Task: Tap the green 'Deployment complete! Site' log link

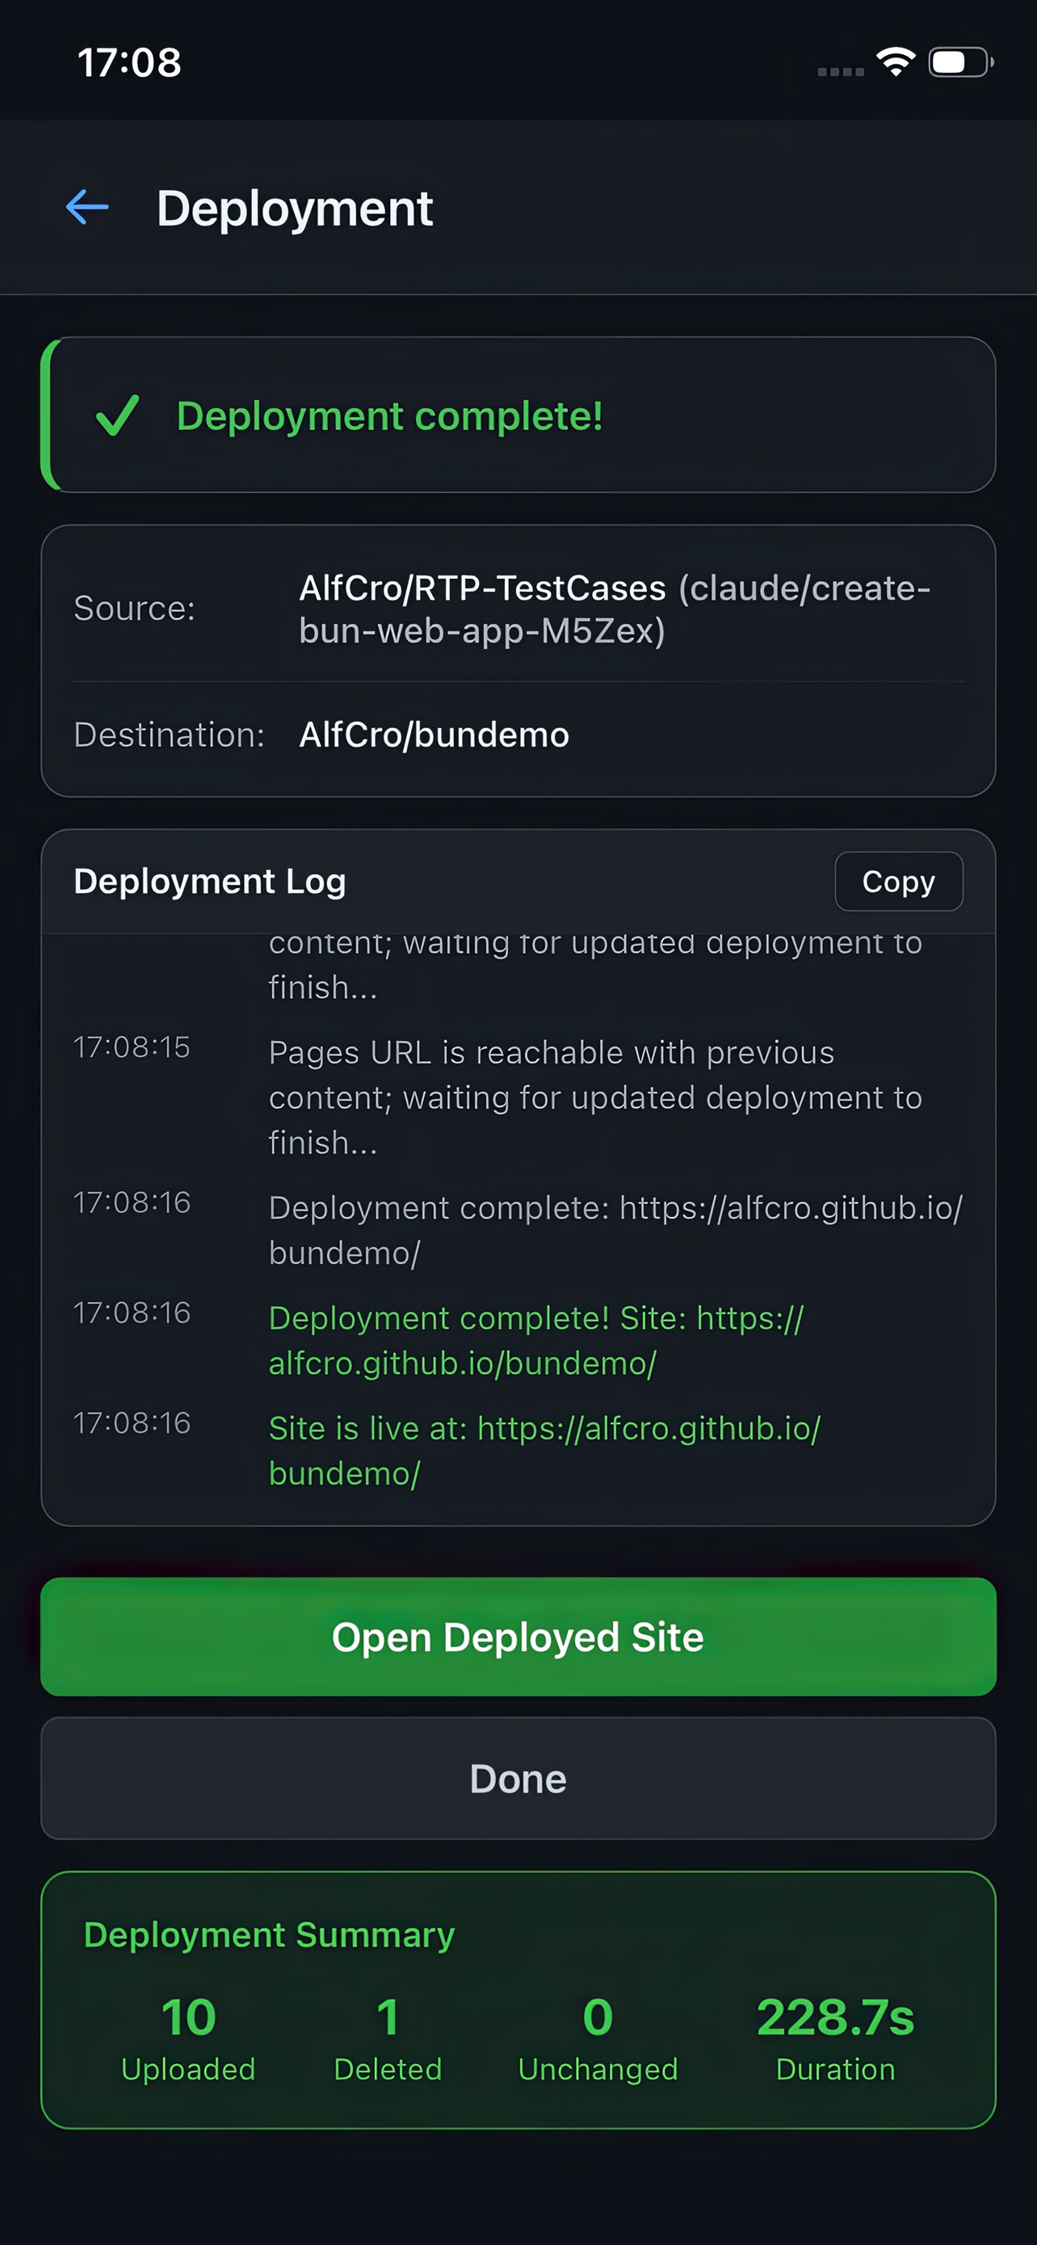Action: pos(535,1340)
